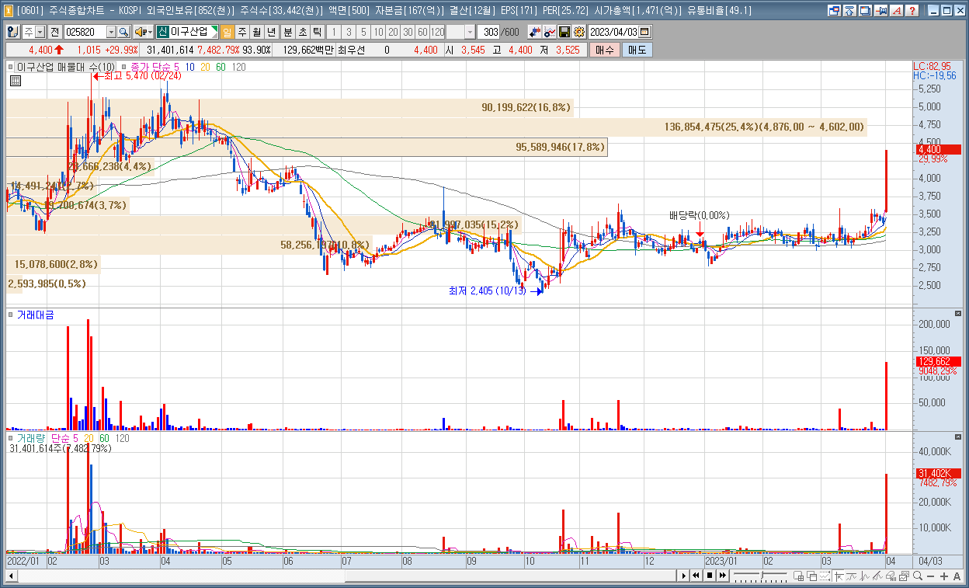Select the 5 interval button
The width and height of the screenshot is (969, 588).
coord(363,32)
